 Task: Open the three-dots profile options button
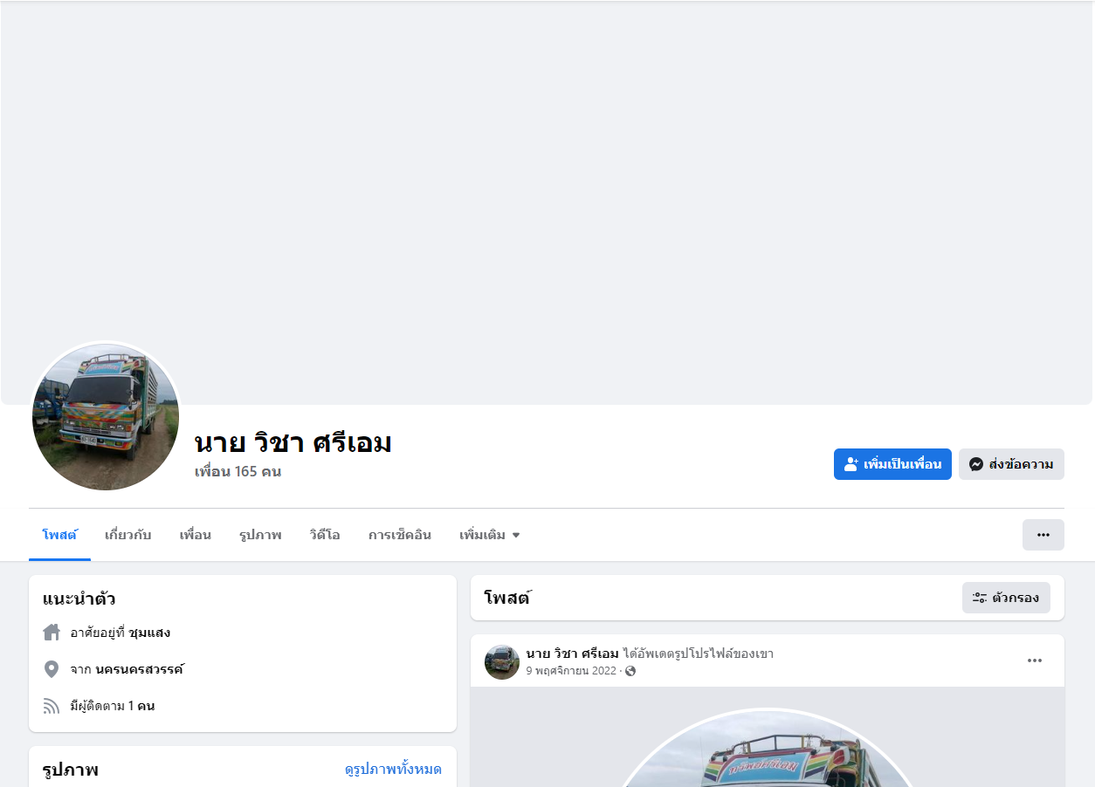click(x=1043, y=535)
